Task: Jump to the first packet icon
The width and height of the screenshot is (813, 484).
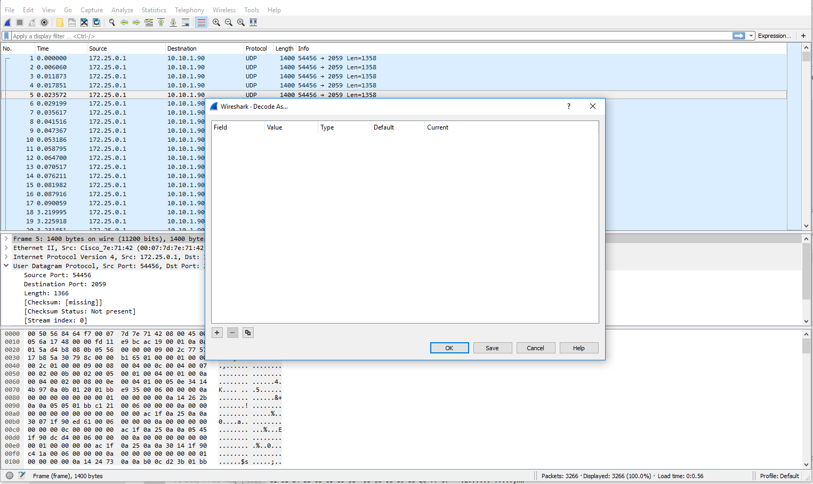Action: click(161, 22)
